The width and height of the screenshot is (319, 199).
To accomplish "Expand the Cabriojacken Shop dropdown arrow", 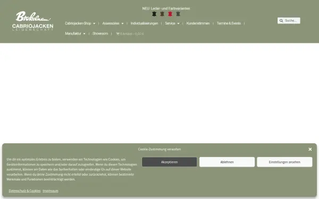I will pyautogui.click(x=94, y=23).
